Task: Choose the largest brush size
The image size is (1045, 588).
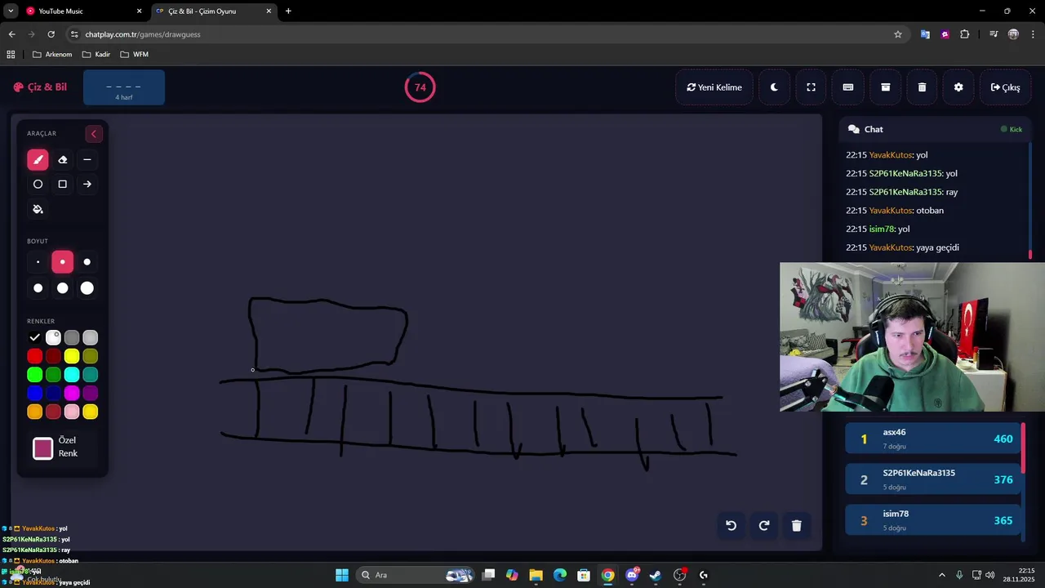Action: tap(87, 288)
